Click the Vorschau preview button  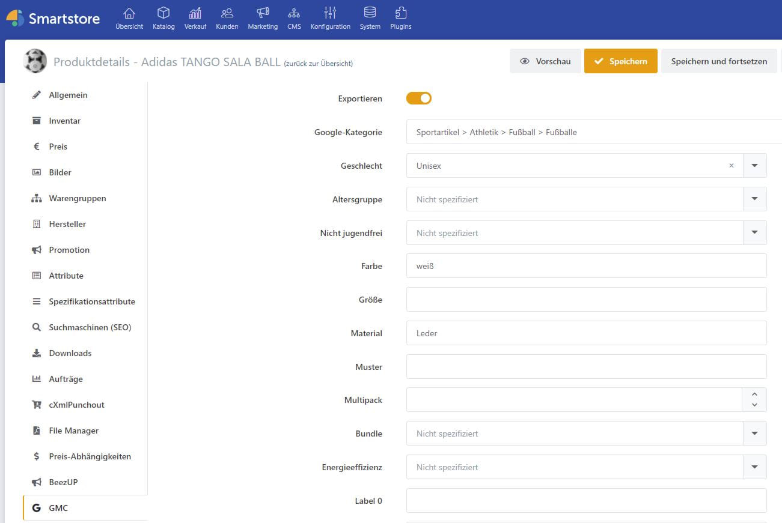pyautogui.click(x=545, y=61)
